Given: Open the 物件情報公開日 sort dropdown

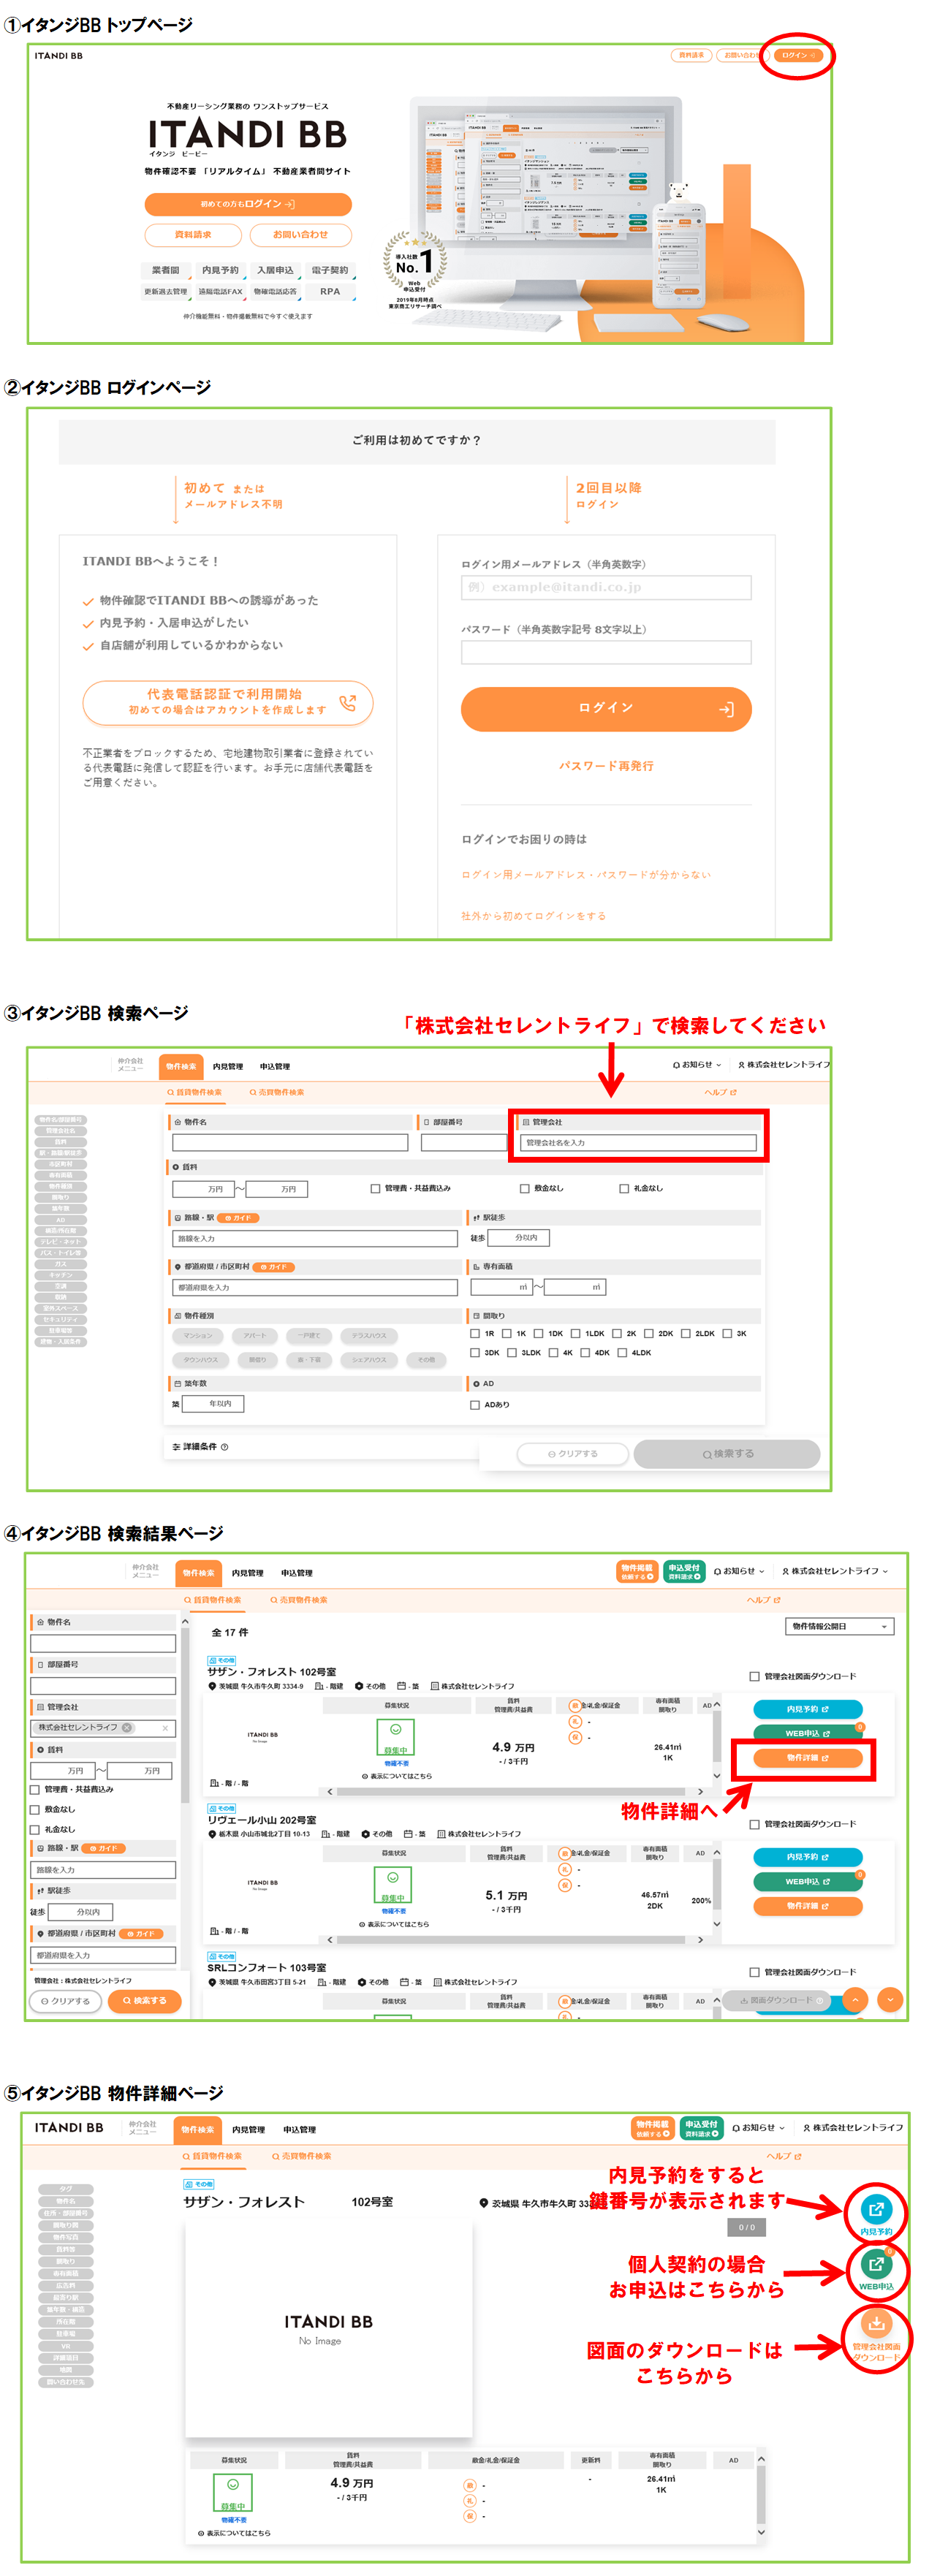Looking at the screenshot, I should pyautogui.click(x=839, y=1626).
